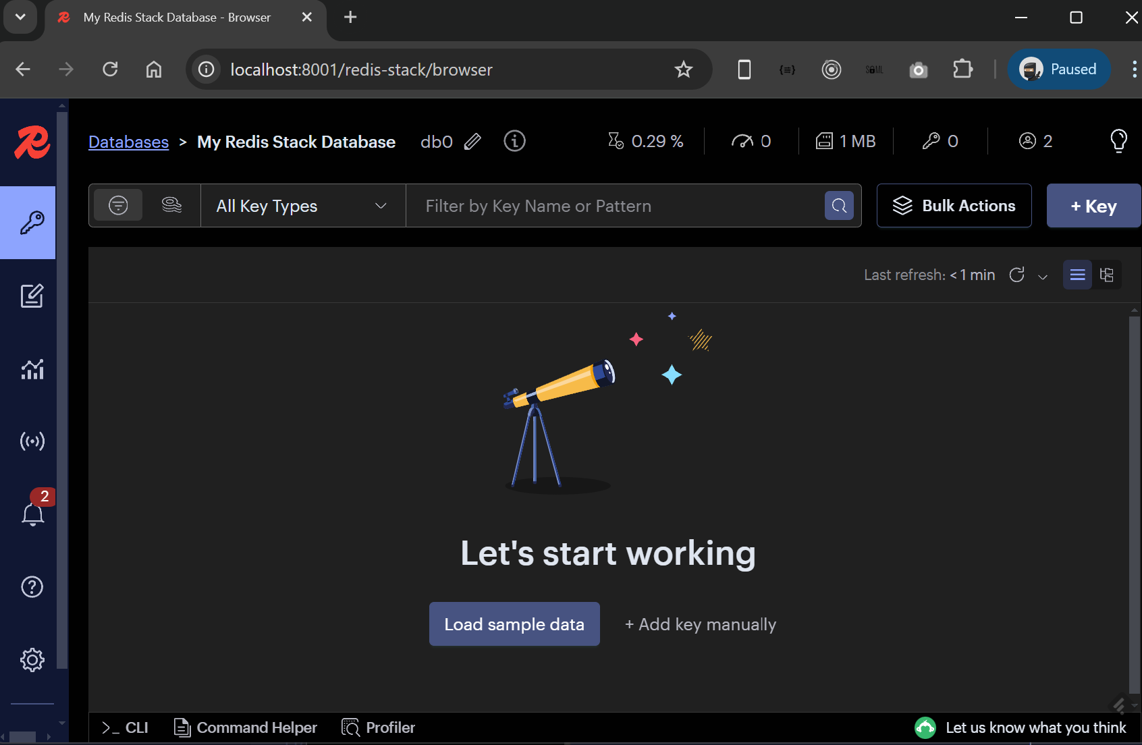Select the My Redis Stack Database browser tab
Viewport: 1142px width, 745px height.
tap(177, 18)
